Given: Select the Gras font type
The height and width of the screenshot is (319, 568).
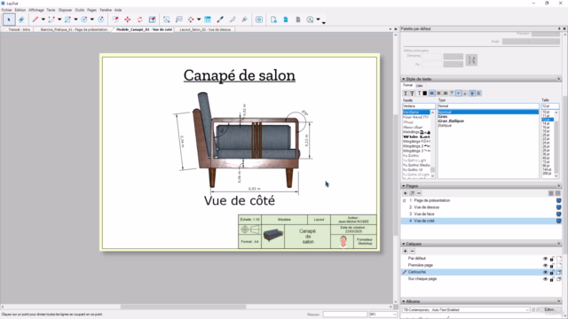Looking at the screenshot, I should [443, 117].
